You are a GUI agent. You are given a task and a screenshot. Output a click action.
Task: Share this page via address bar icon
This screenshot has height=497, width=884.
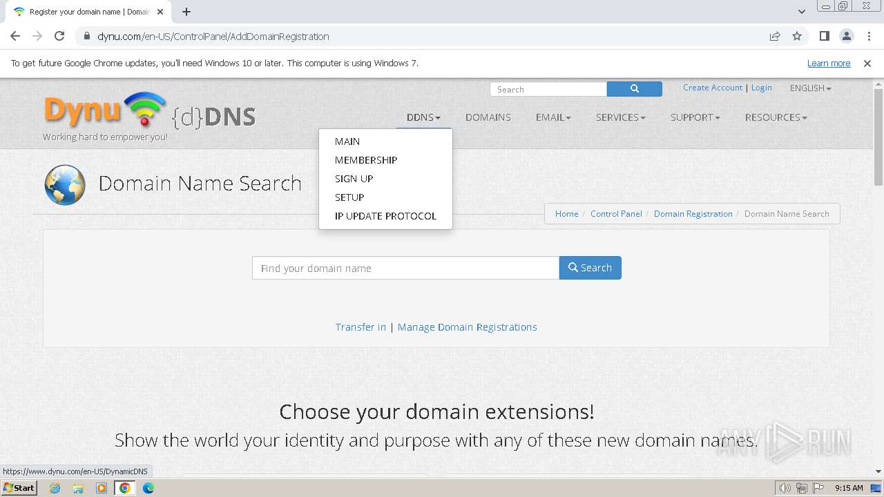click(x=775, y=36)
